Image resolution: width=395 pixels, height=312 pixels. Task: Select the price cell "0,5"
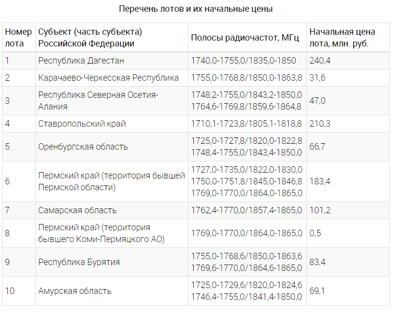[316, 233]
